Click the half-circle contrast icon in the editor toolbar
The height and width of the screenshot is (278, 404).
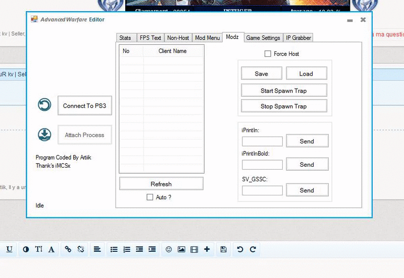pos(26,249)
